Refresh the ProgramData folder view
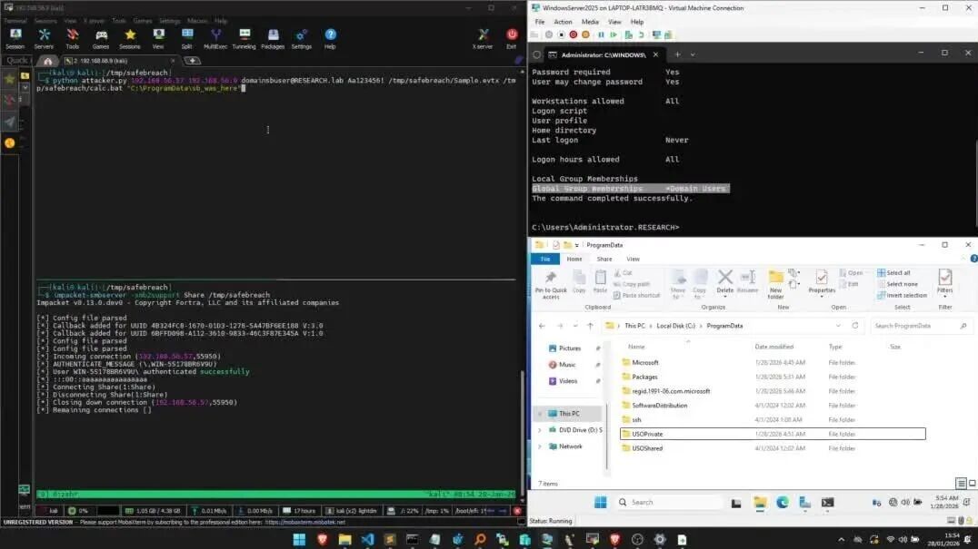This screenshot has height=549, width=978. [x=855, y=326]
